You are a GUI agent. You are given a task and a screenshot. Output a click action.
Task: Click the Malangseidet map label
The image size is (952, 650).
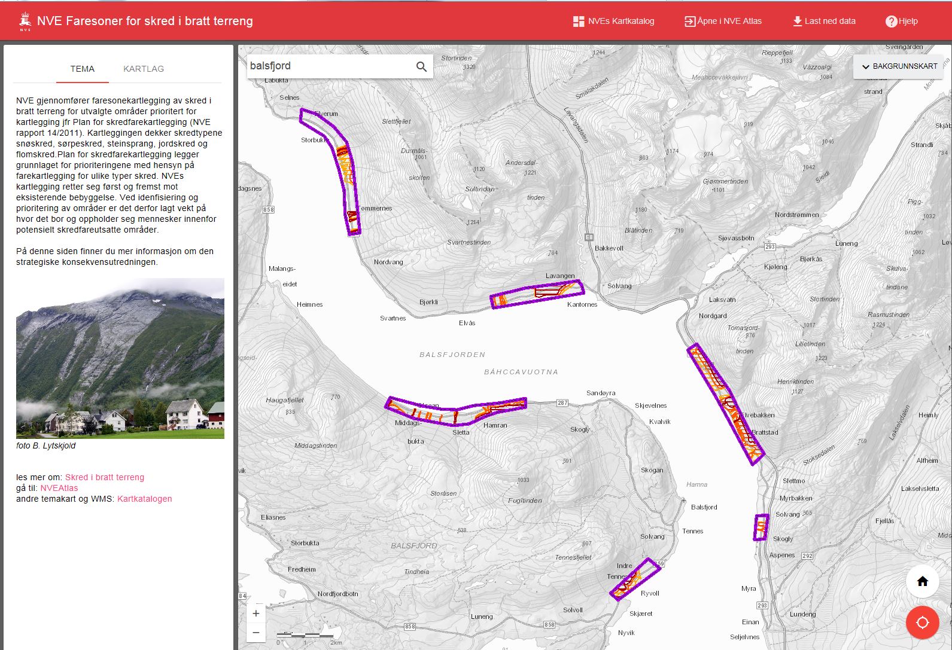pyautogui.click(x=282, y=276)
